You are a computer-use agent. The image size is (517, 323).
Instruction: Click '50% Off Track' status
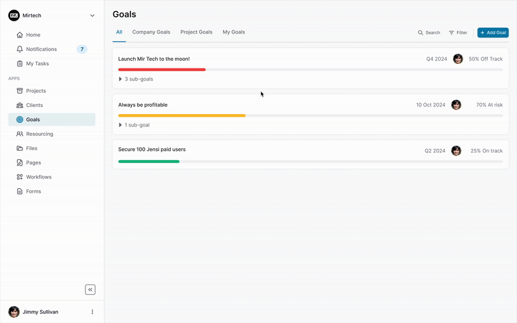486,59
